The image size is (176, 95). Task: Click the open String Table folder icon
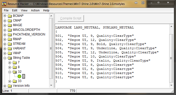pos(10,58)
